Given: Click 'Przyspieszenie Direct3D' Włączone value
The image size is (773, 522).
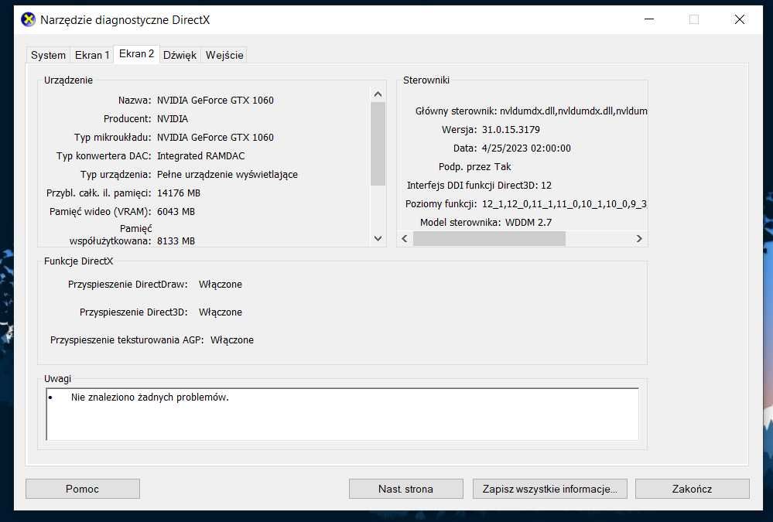Looking at the screenshot, I should (221, 312).
